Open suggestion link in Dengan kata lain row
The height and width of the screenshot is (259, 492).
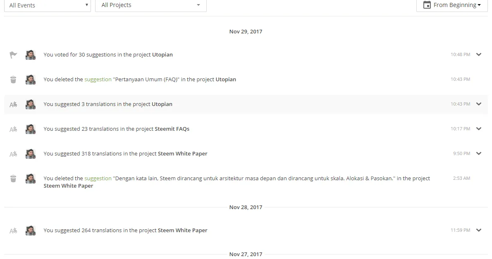98,179
